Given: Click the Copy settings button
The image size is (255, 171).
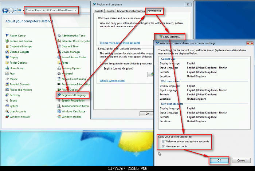Looking at the screenshot, I should [170, 37].
